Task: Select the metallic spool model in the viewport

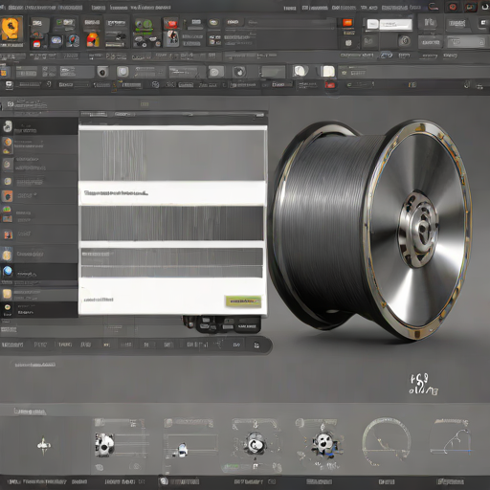Action: tap(370, 230)
